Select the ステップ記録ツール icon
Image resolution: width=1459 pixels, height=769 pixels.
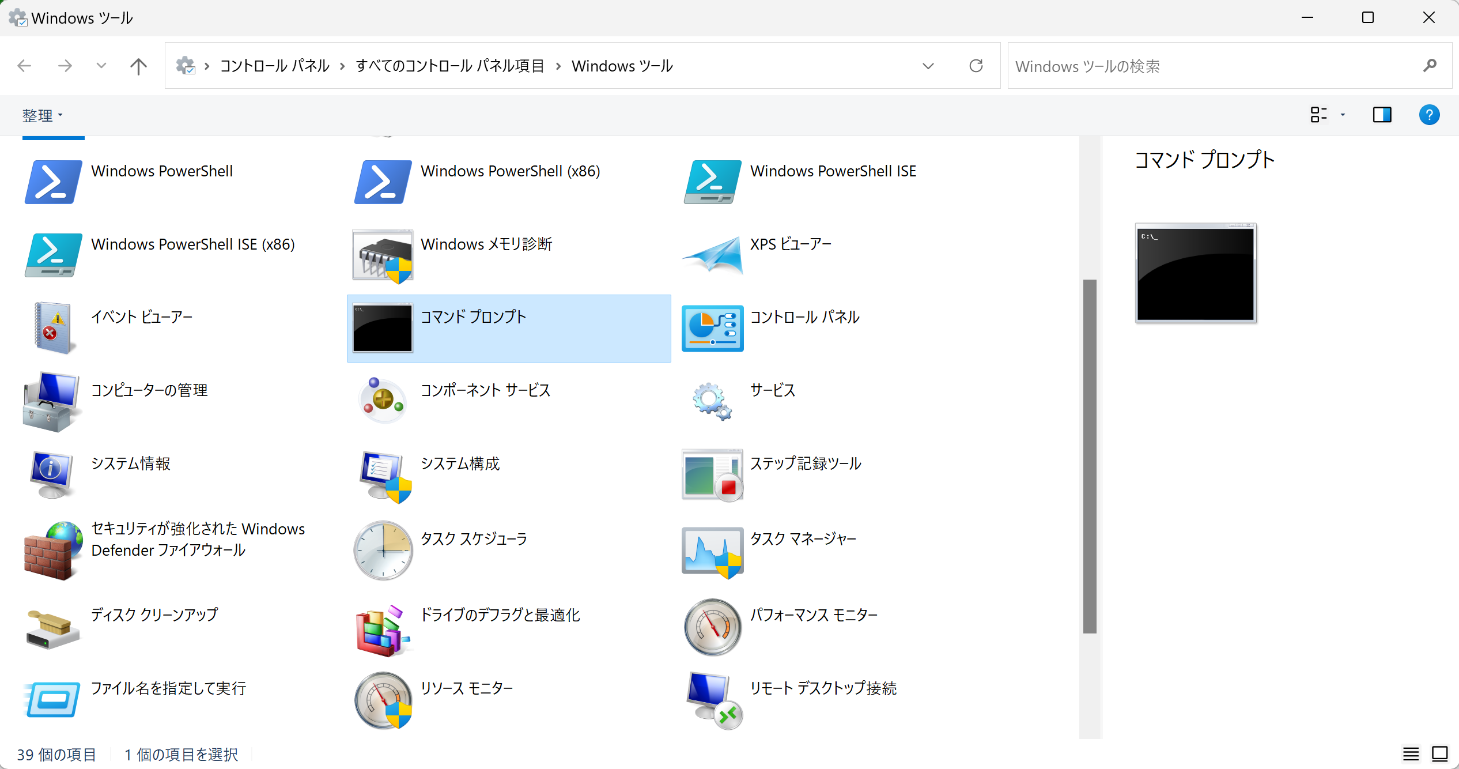point(712,475)
